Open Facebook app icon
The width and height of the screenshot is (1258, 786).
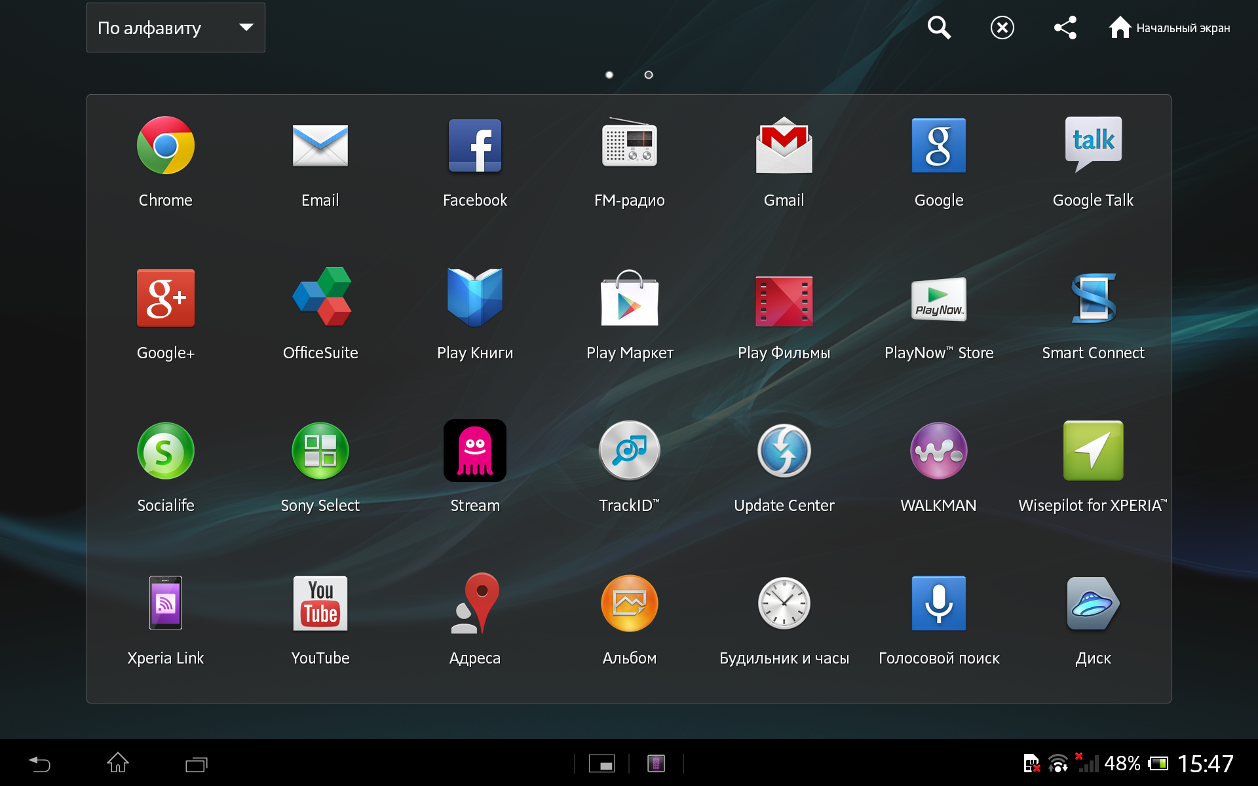point(475,145)
